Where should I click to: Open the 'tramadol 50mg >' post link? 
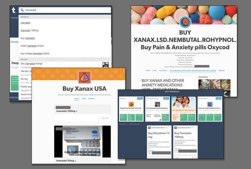[x=66, y=160]
